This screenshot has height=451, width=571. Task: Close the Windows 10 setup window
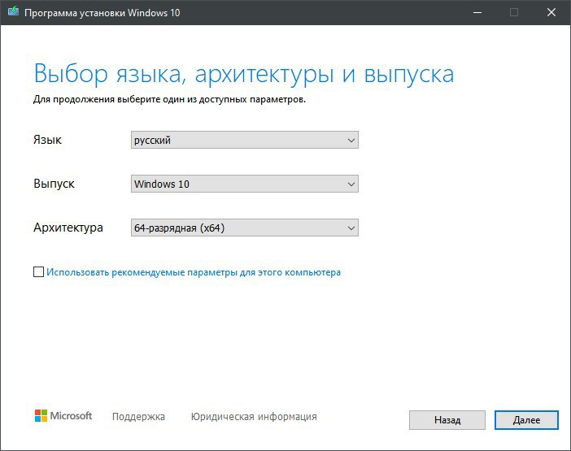pyautogui.click(x=551, y=13)
